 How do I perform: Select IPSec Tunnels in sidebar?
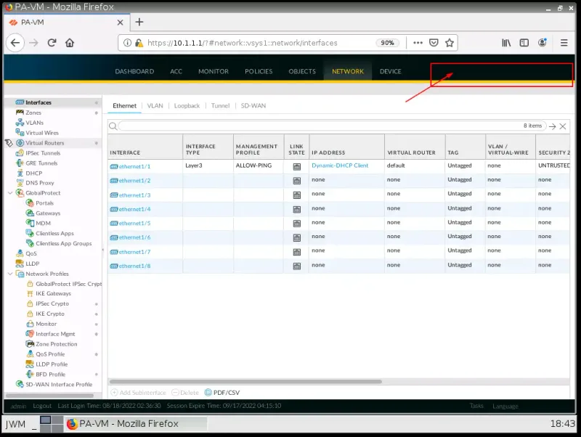pyautogui.click(x=43, y=153)
